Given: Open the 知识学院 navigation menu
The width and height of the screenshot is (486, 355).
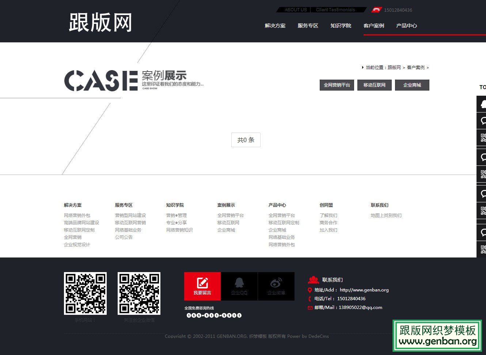Looking at the screenshot, I should pyautogui.click(x=341, y=26).
